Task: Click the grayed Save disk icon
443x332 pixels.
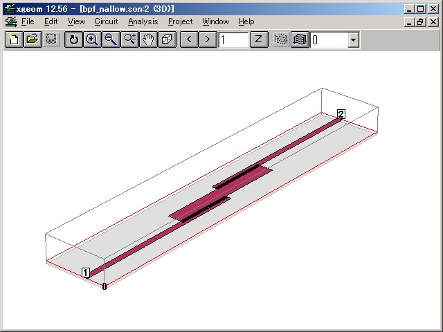Action: [51, 39]
